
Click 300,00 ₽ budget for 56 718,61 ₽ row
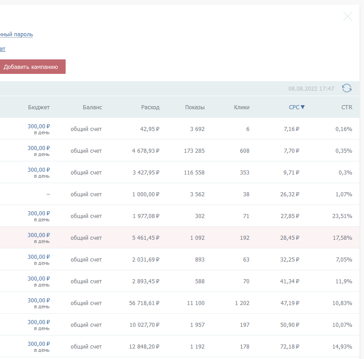(x=38, y=301)
